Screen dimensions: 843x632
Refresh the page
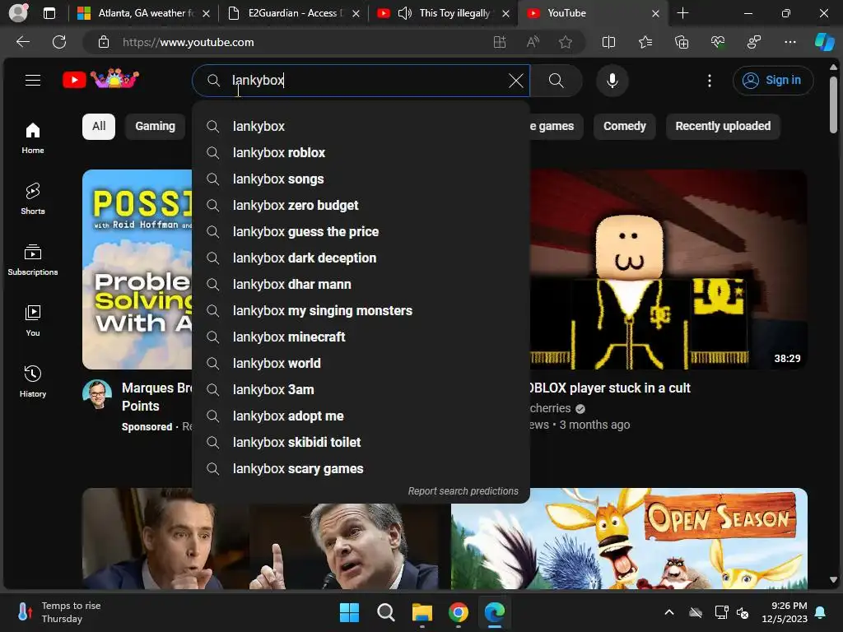tap(59, 42)
